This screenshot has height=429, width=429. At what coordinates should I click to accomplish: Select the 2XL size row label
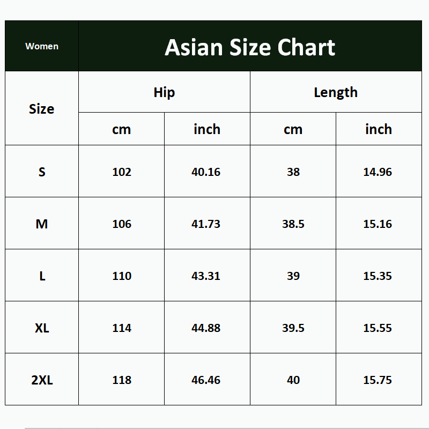42,380
